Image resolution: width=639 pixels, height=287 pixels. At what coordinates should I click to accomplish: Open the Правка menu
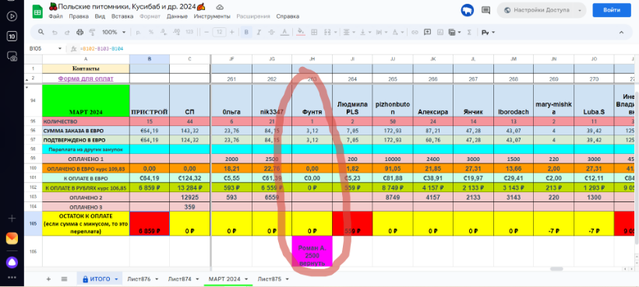[79, 16]
